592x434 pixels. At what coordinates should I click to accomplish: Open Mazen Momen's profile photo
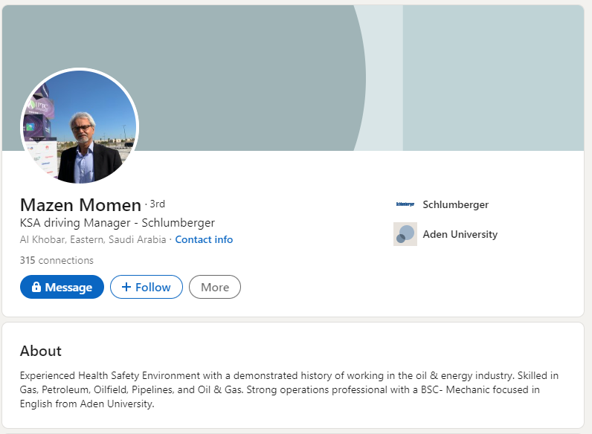[80, 126]
